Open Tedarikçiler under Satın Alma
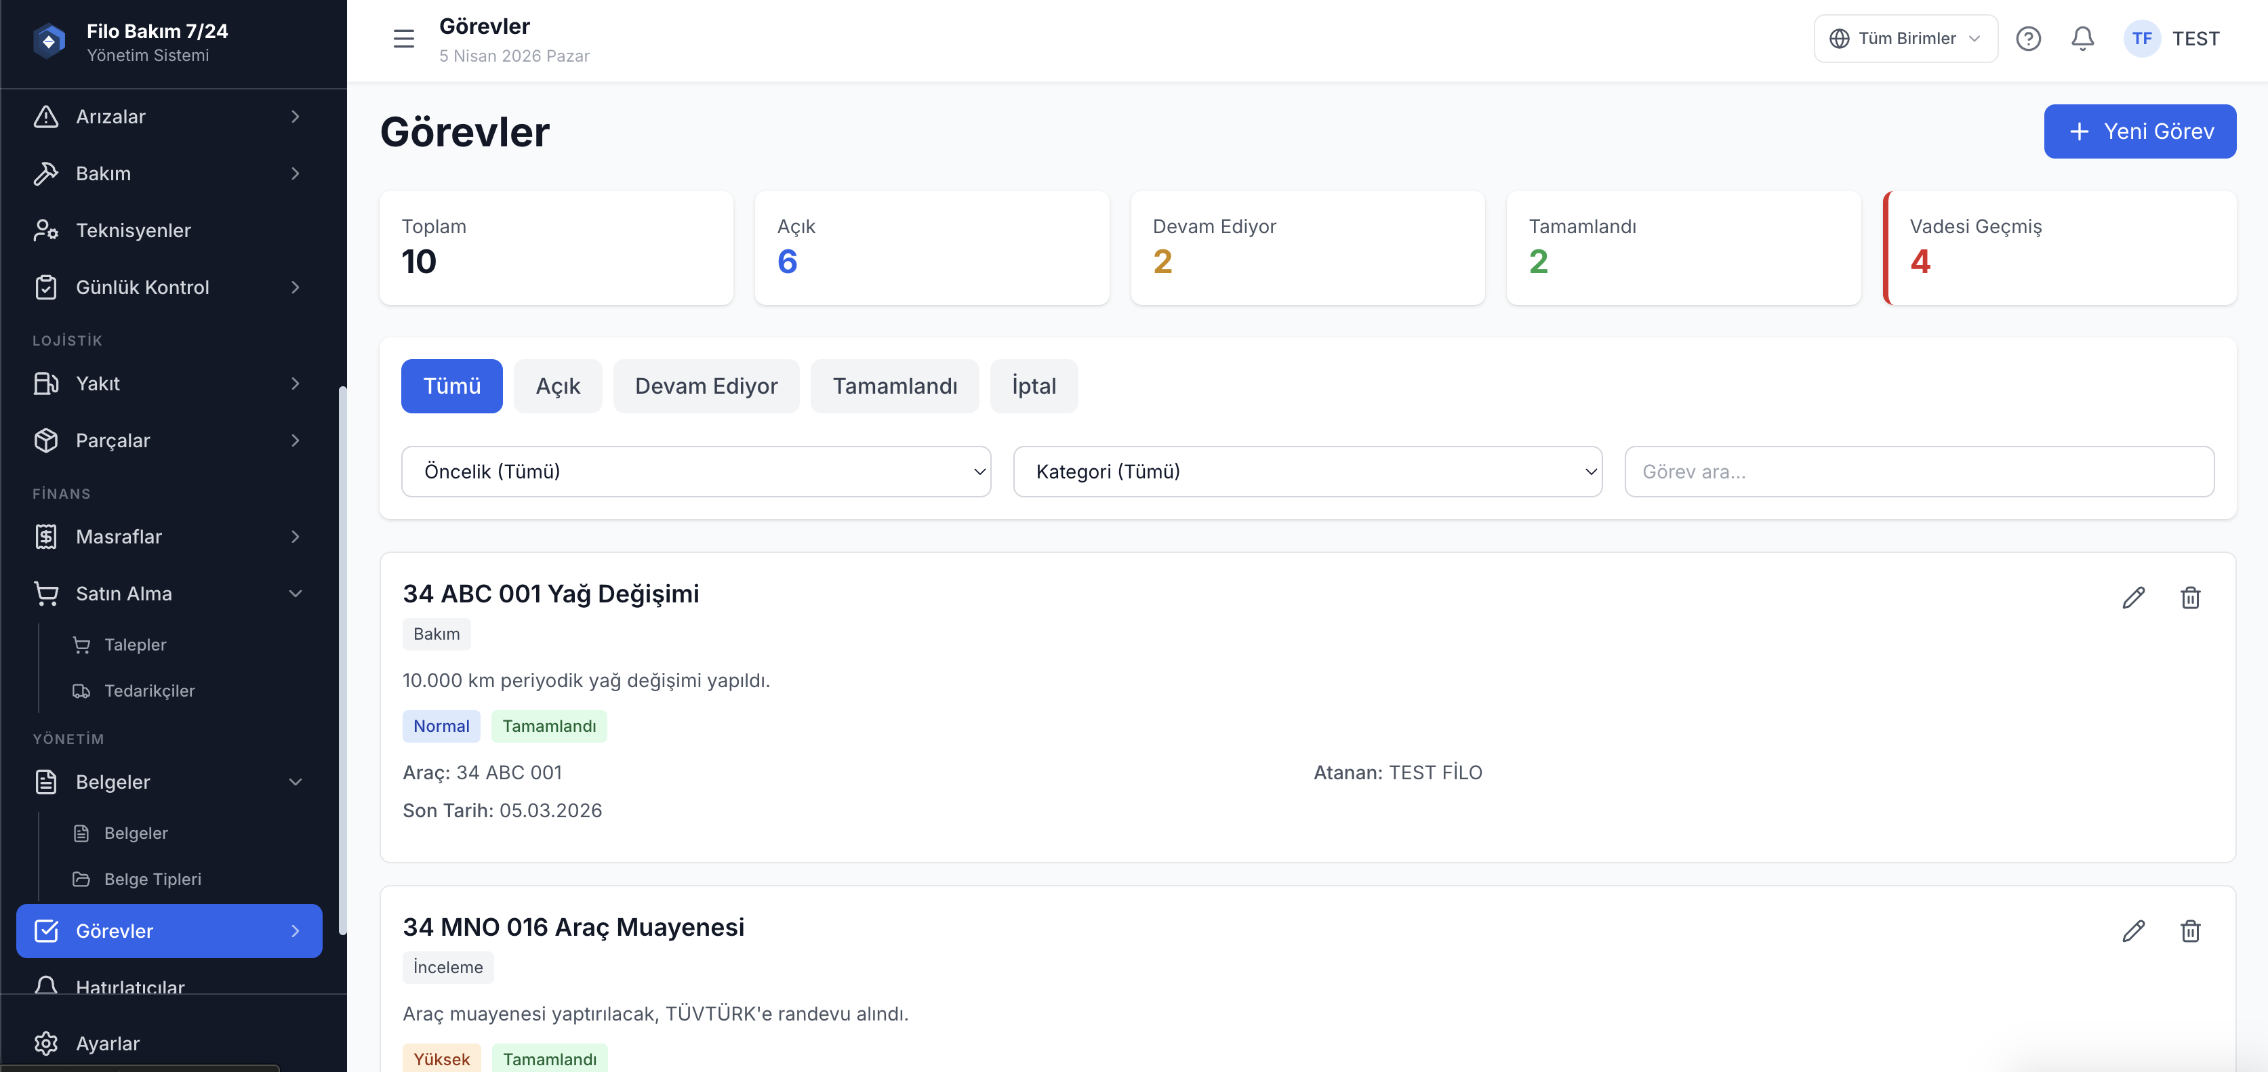2268x1072 pixels. pos(149,691)
